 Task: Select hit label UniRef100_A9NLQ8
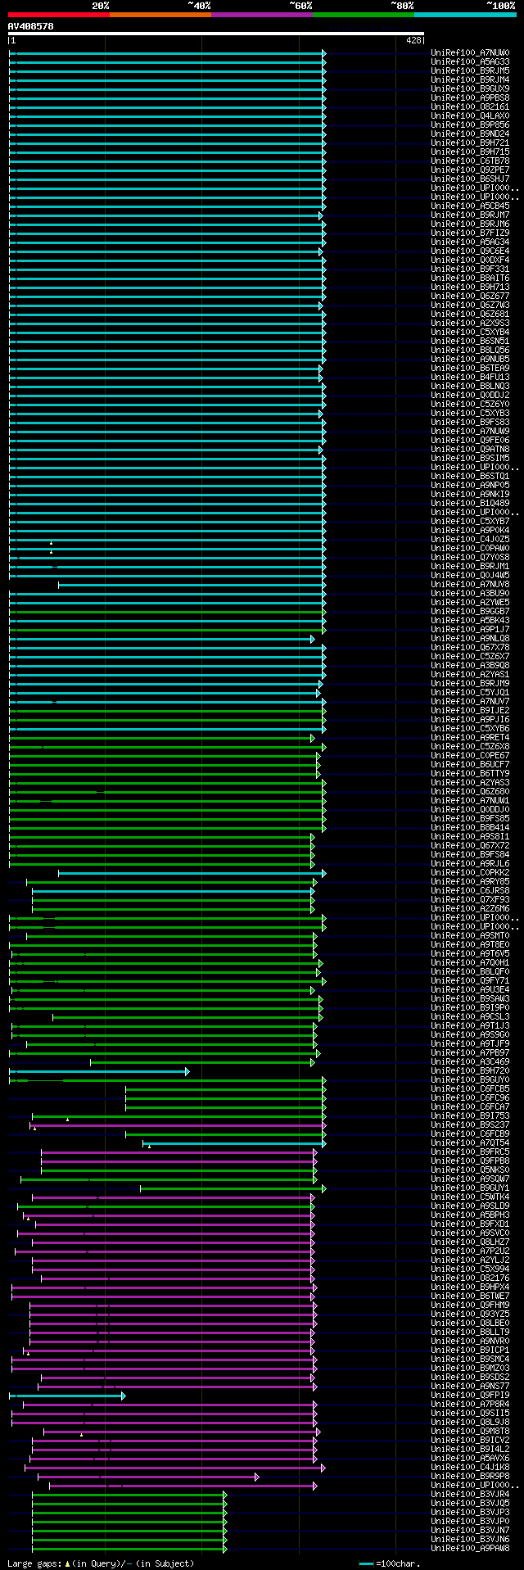click(470, 638)
